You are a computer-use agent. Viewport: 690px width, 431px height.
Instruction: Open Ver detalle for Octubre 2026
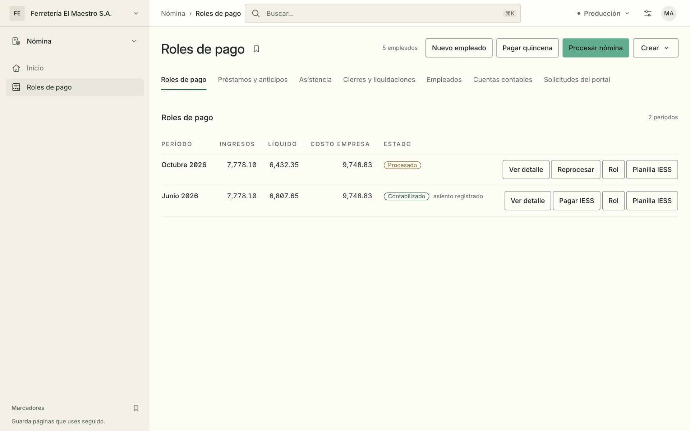[526, 170]
